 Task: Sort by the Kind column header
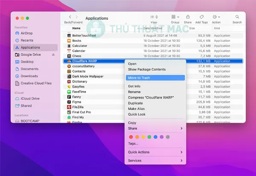(217, 28)
